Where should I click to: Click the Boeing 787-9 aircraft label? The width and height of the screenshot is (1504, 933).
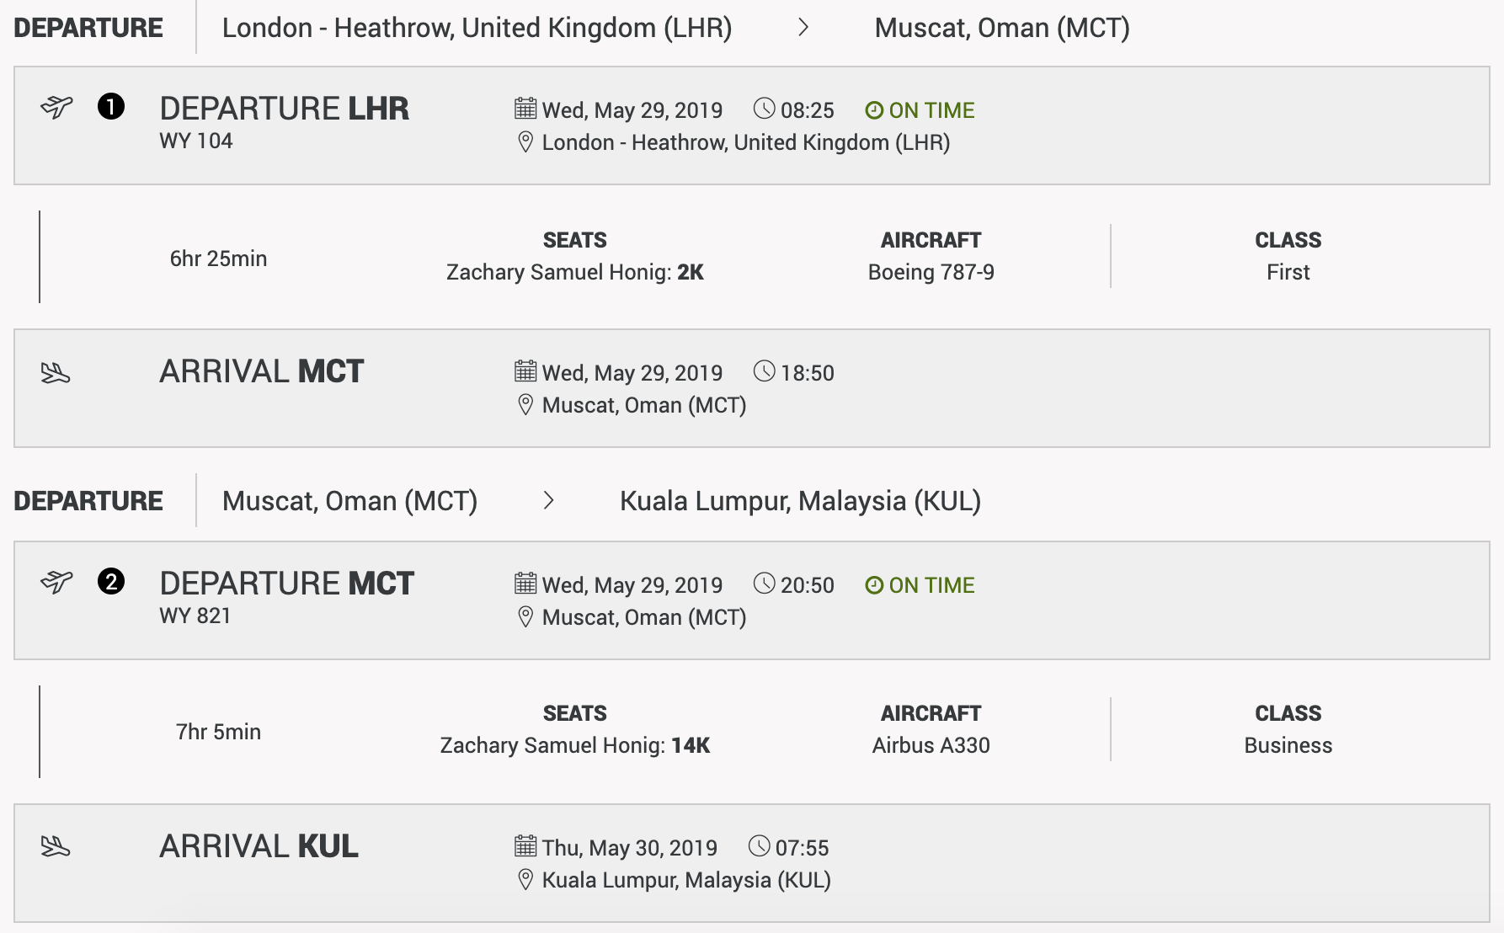(931, 272)
